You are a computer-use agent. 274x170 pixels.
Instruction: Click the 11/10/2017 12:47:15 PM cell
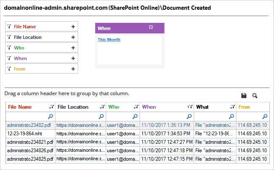pyautogui.click(x=167, y=159)
